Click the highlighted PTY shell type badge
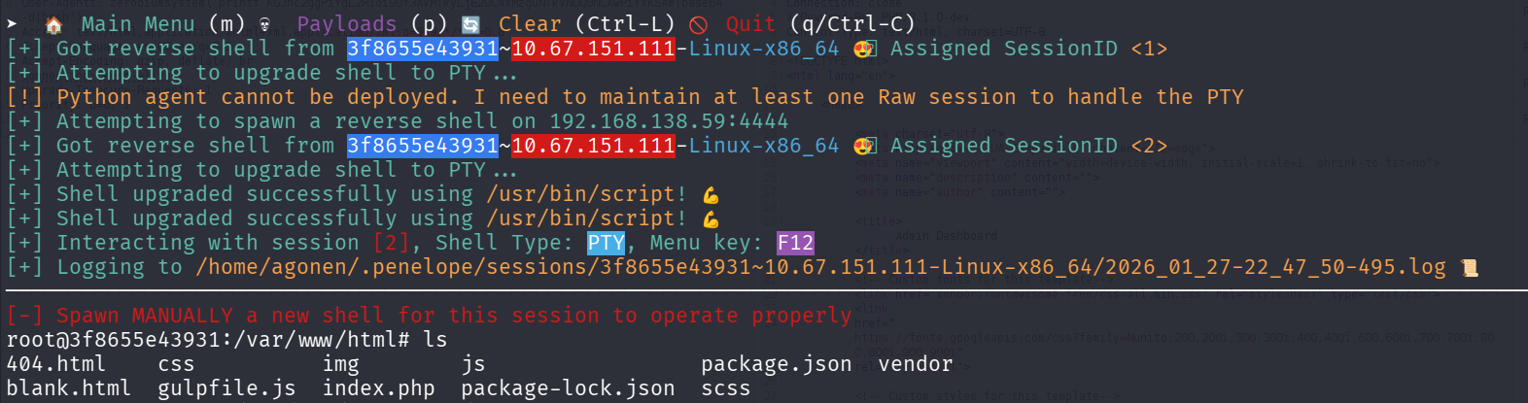 click(606, 243)
